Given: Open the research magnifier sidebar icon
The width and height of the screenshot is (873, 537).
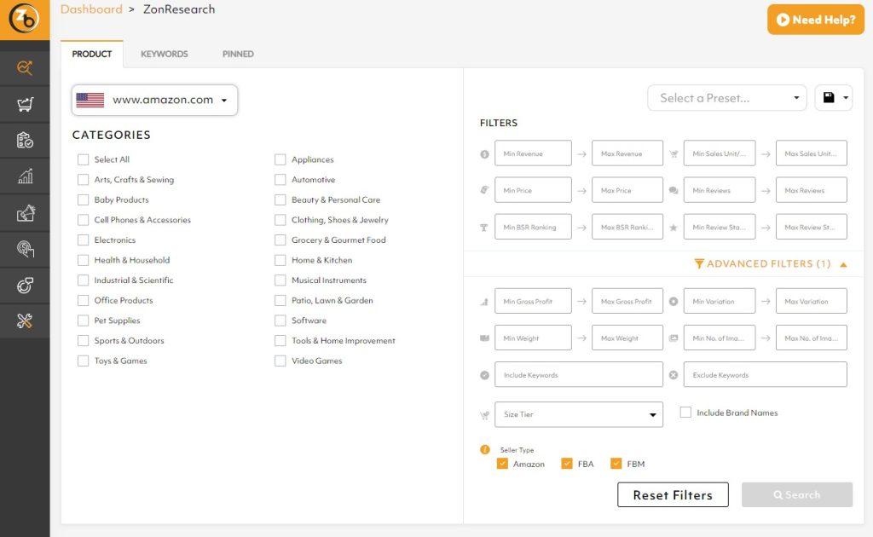Looking at the screenshot, I should coord(25,68).
